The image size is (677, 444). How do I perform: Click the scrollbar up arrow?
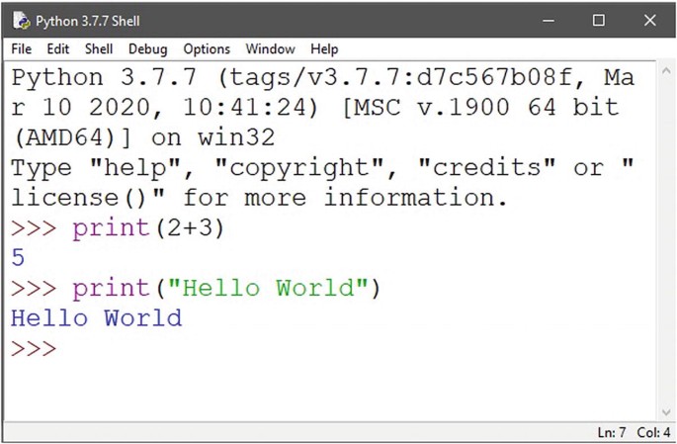(x=666, y=69)
